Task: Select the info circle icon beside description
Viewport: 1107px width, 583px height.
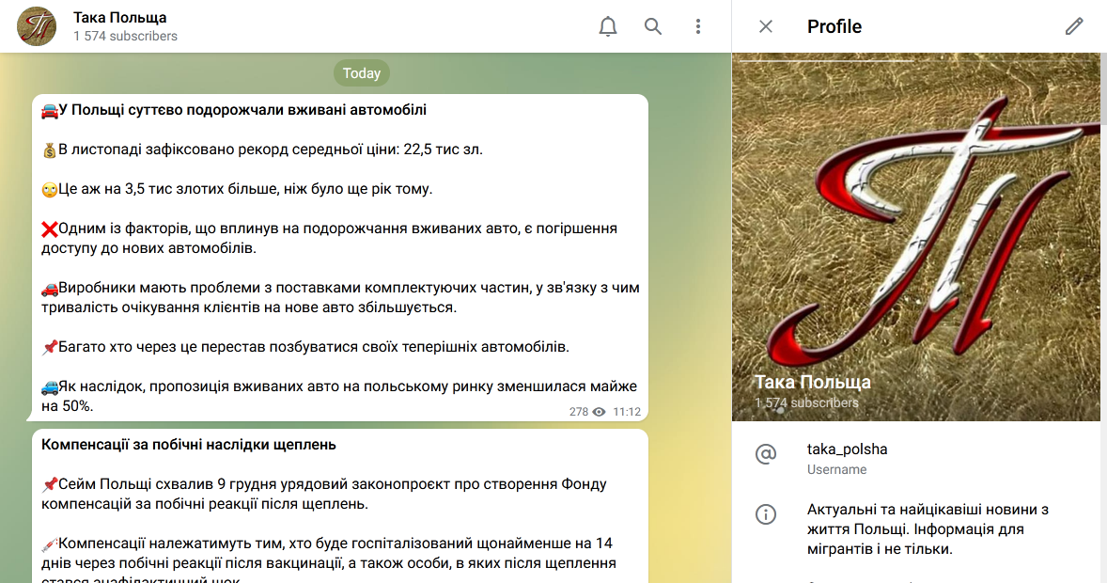Action: point(766,514)
